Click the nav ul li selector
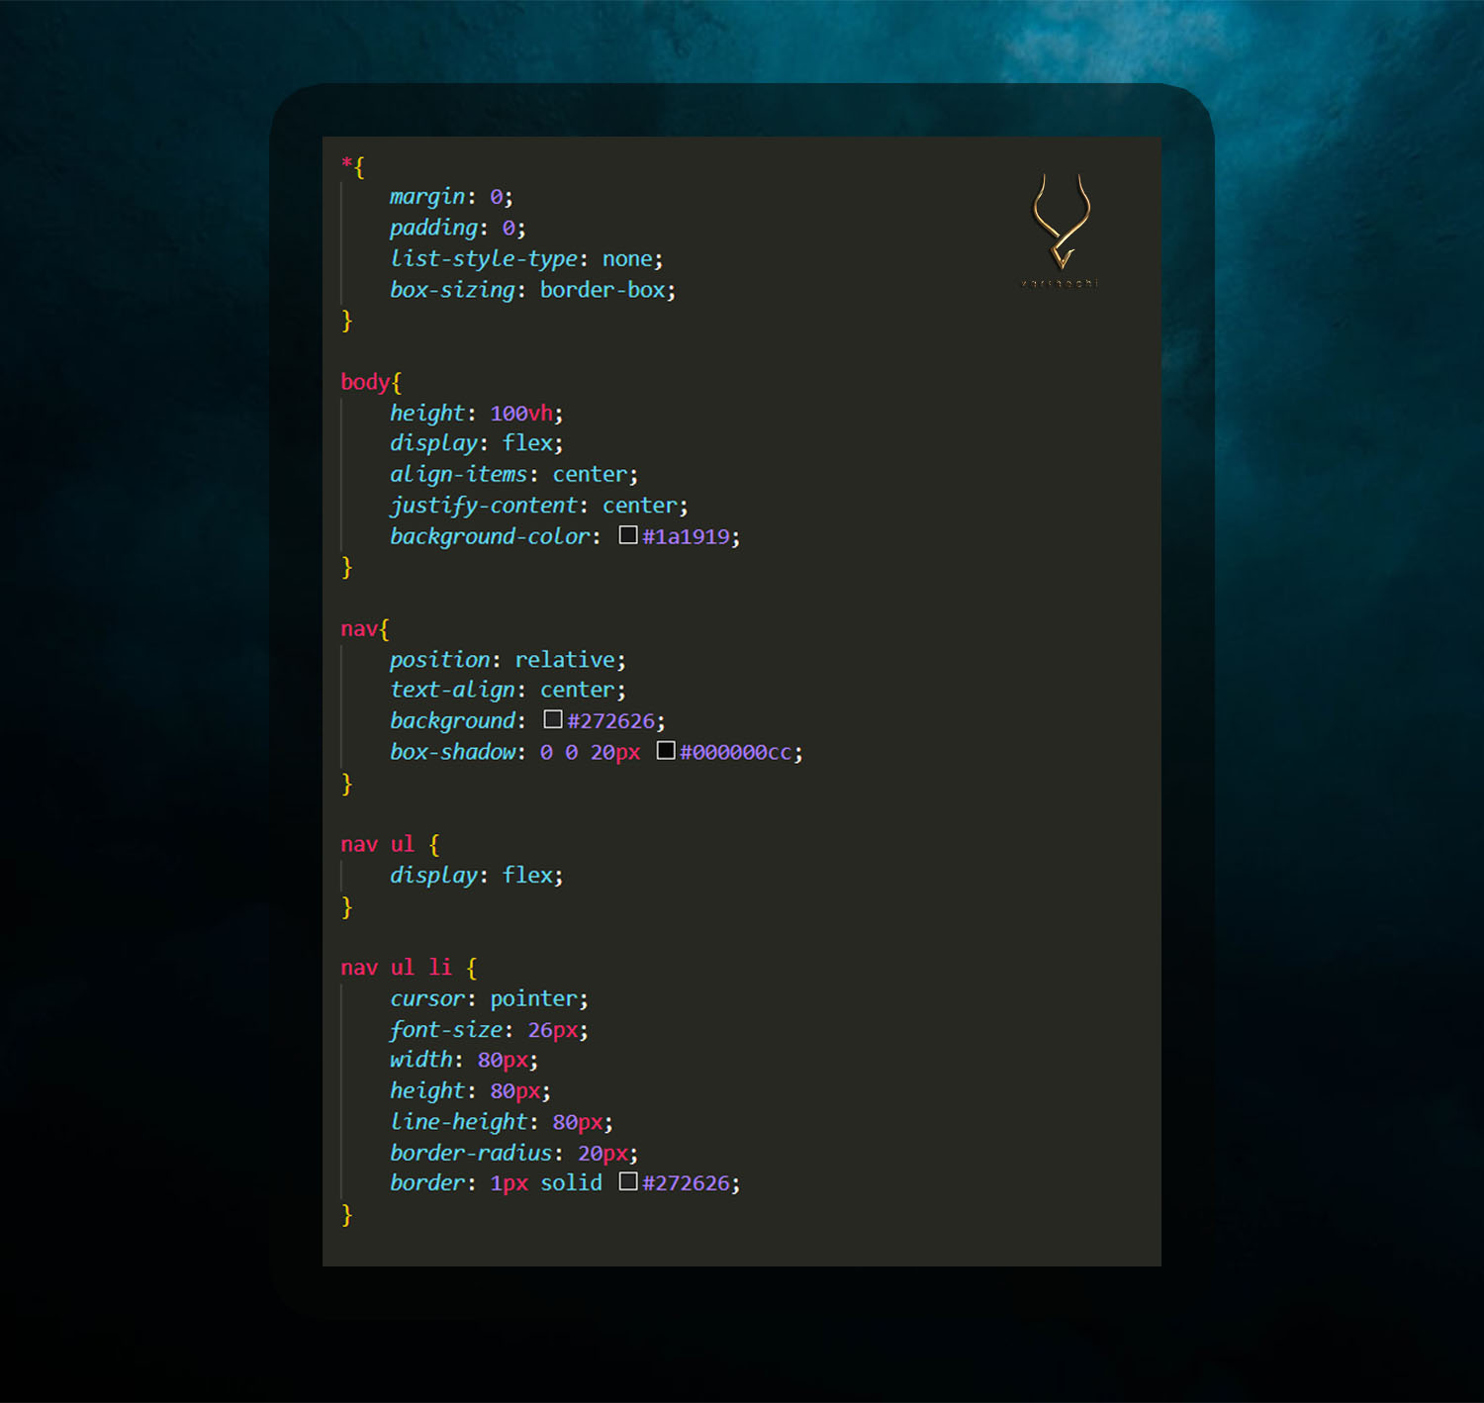1484x1403 pixels. coord(394,967)
